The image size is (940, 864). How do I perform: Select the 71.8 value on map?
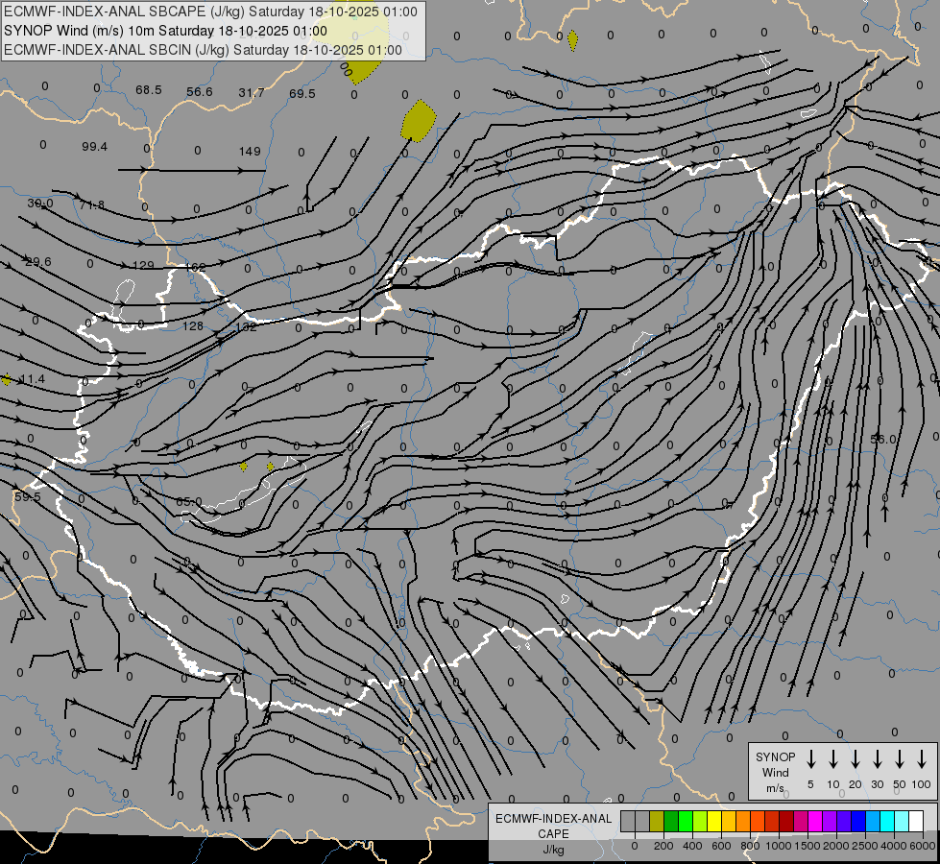click(92, 205)
